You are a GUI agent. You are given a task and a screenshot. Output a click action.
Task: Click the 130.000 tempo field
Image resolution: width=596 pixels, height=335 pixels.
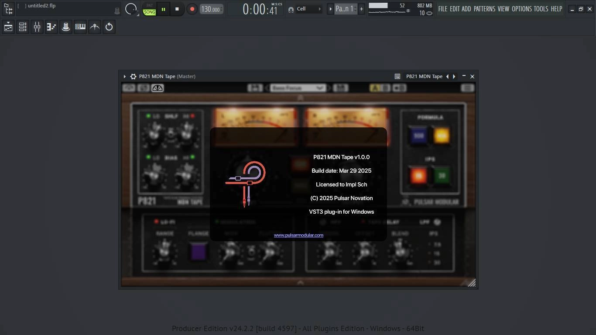[x=212, y=9]
